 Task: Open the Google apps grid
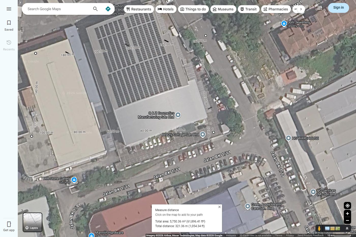[320, 8]
